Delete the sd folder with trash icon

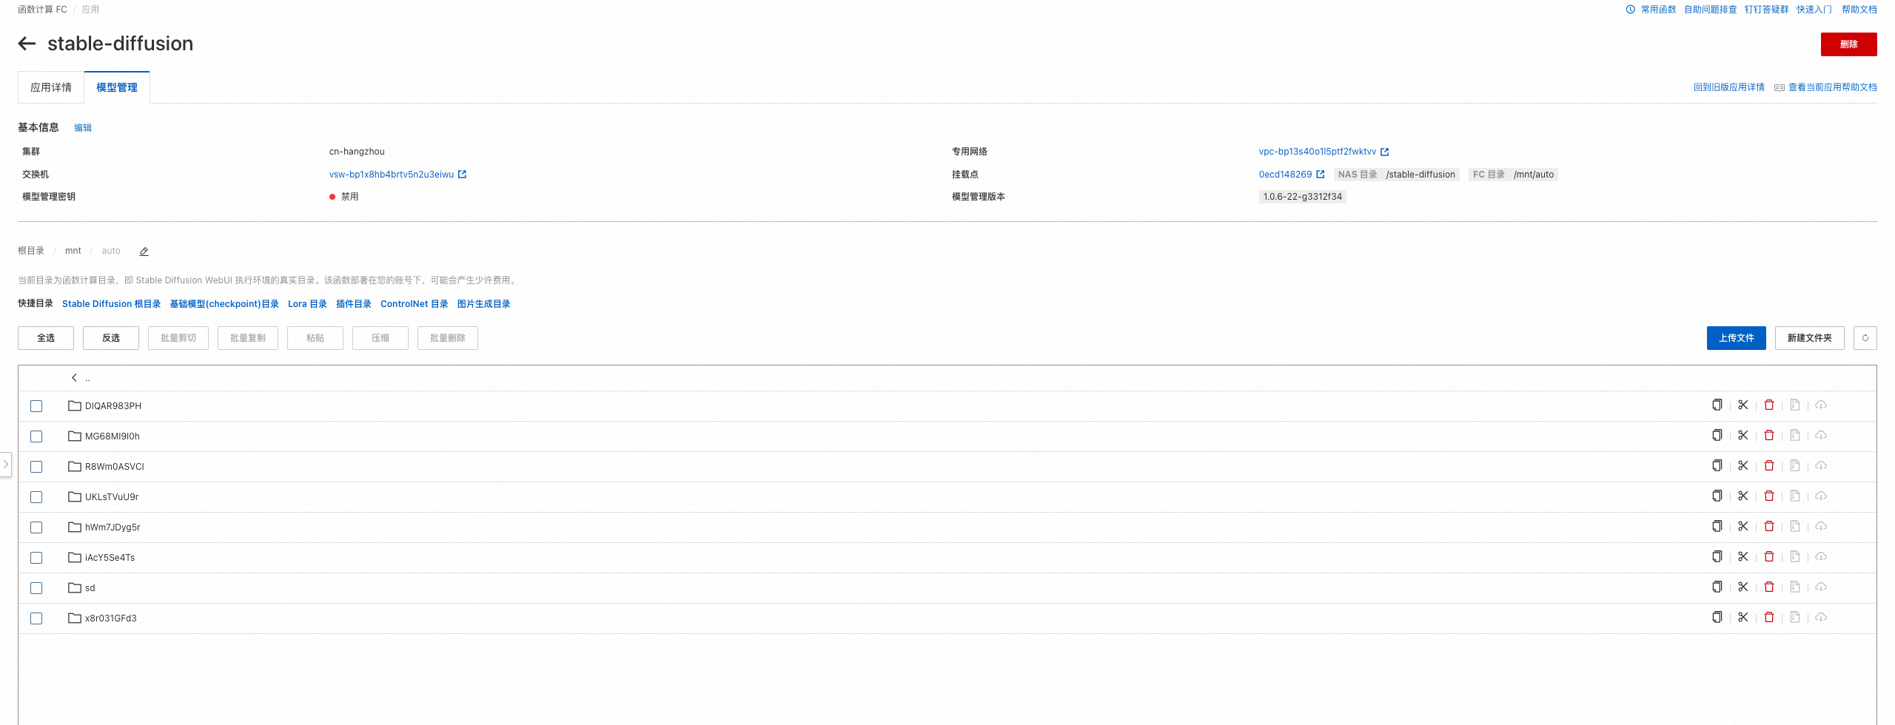pos(1769,587)
